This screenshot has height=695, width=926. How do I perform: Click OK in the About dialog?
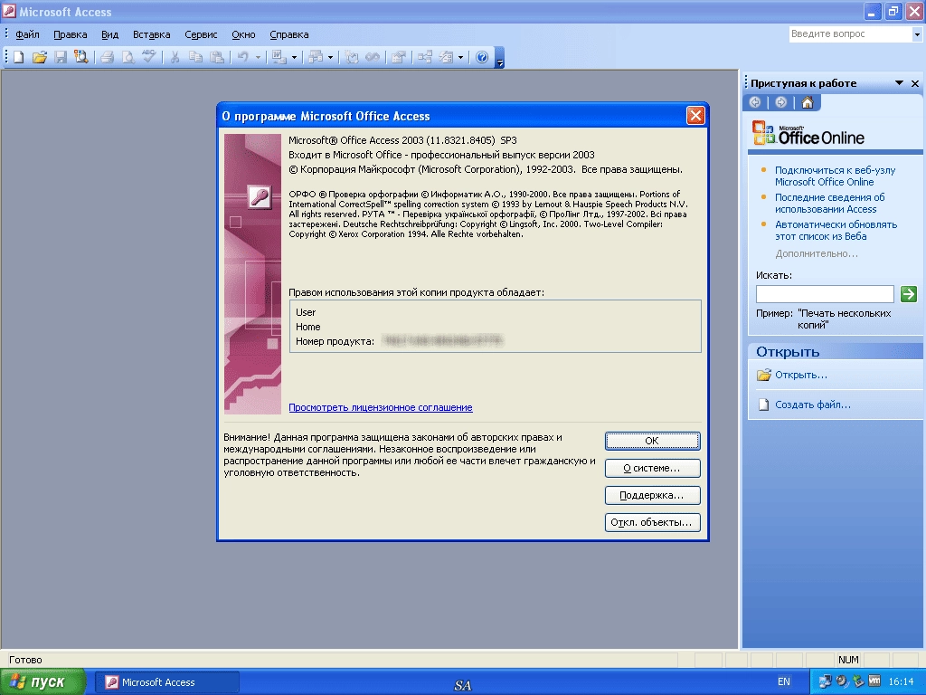[x=653, y=441]
